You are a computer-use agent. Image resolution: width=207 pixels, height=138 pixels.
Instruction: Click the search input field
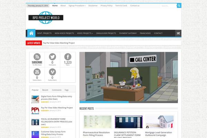[168, 6]
